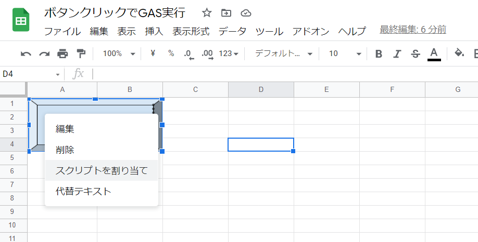The height and width of the screenshot is (242, 478).
Task: Toggle bold formatting
Action: [x=379, y=54]
